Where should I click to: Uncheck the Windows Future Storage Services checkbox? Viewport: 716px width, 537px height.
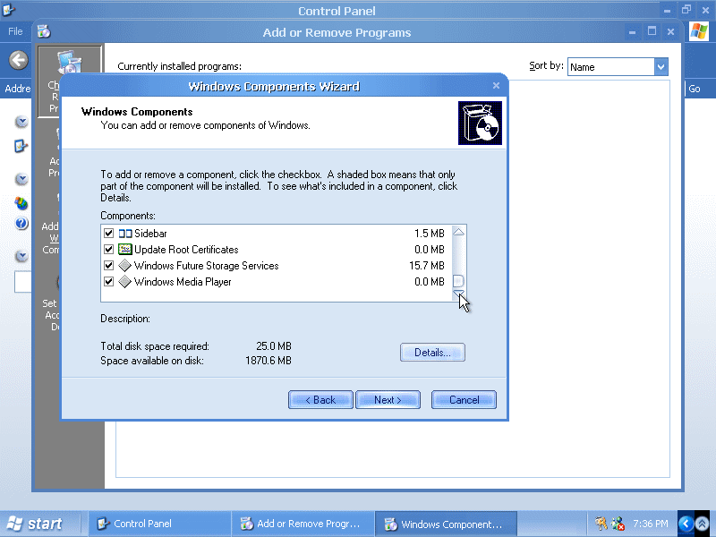point(108,266)
